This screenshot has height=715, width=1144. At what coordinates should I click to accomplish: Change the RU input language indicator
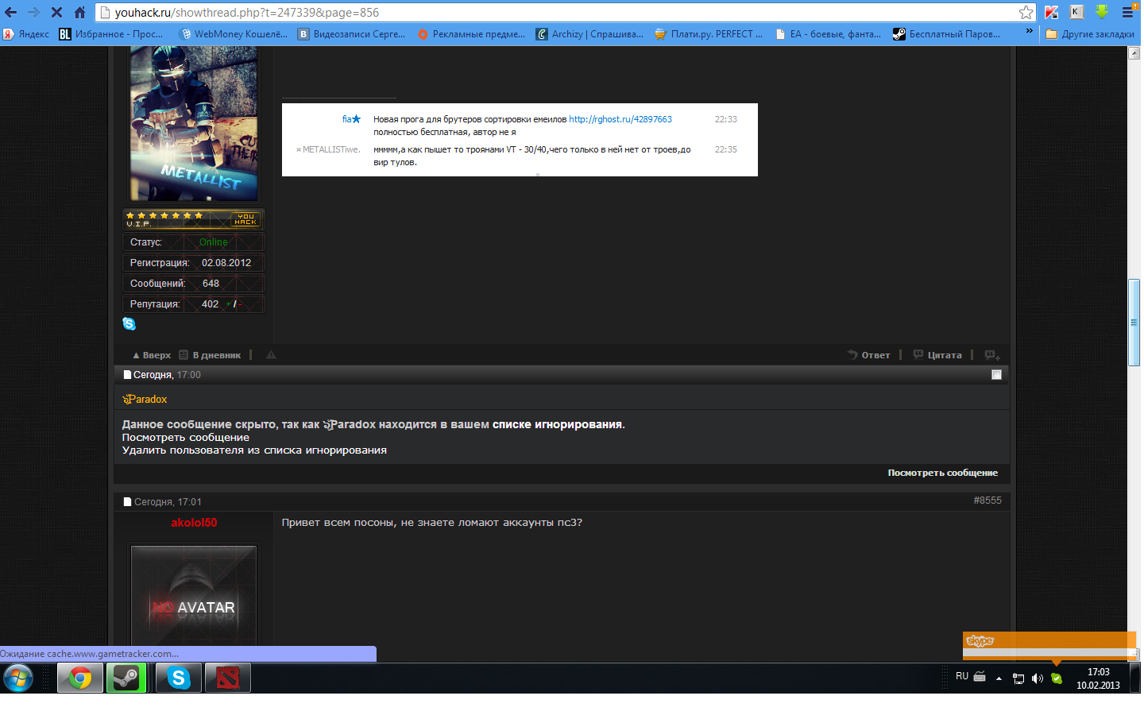click(x=962, y=676)
